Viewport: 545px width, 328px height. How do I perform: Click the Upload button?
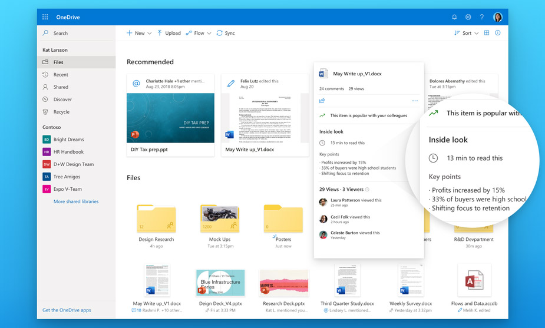tap(169, 34)
